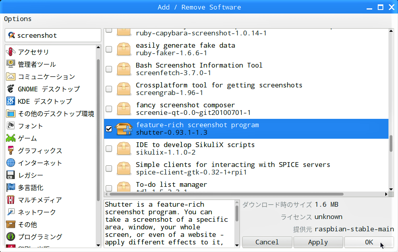Check the spice-client-gtk package checkbox
This screenshot has width=398, height=252.
pyautogui.click(x=109, y=169)
